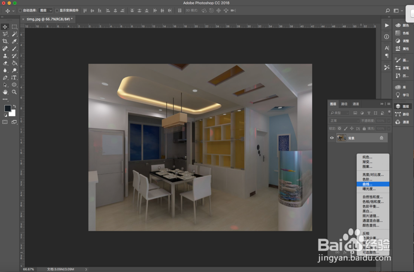Select the History Brush tool

click(x=14, y=56)
